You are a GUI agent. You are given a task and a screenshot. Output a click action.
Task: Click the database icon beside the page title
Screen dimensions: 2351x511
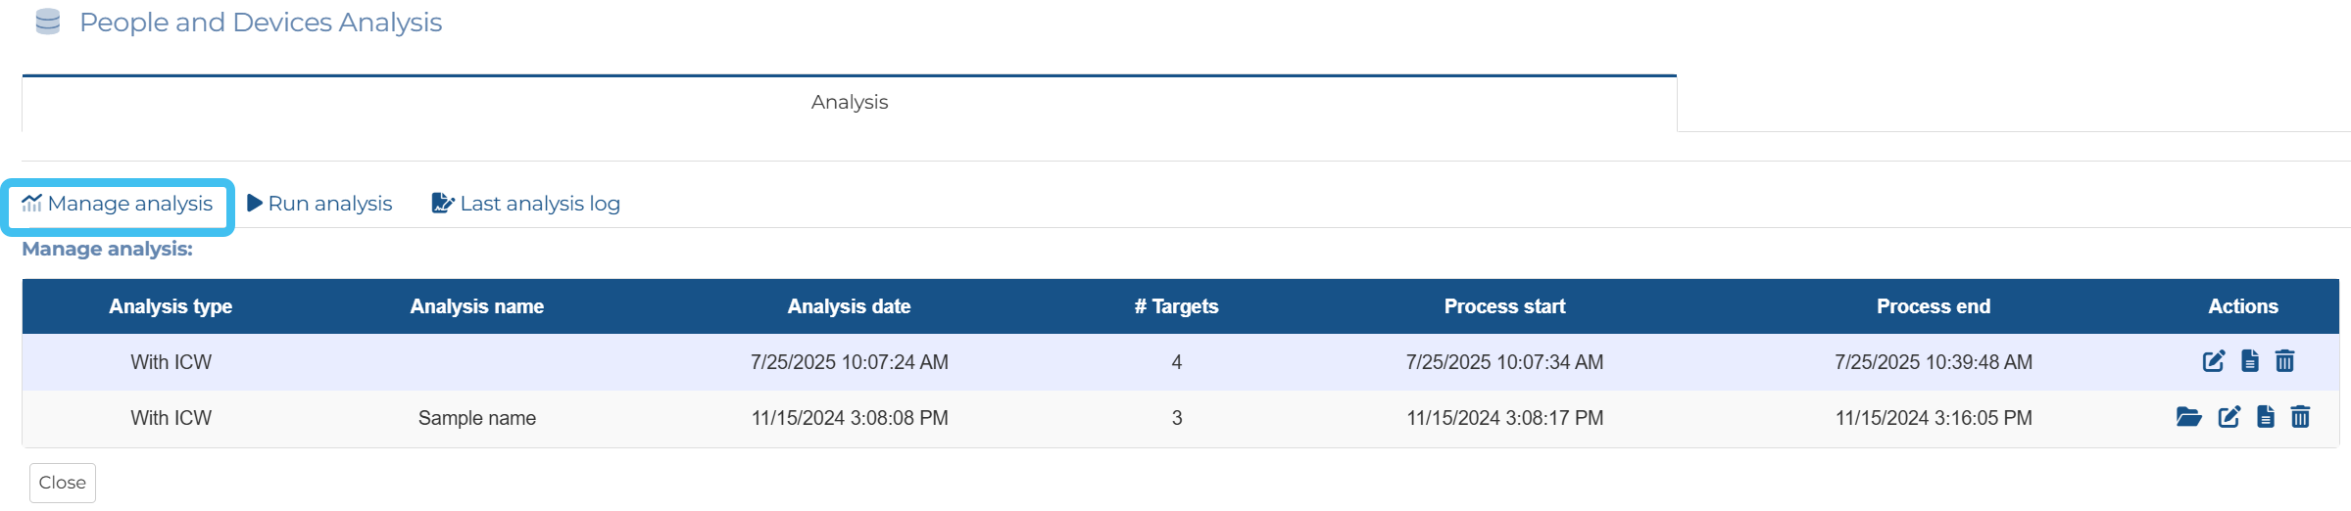coord(47,22)
